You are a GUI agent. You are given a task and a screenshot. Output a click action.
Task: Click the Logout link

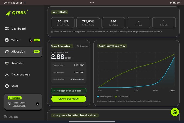(11, 117)
